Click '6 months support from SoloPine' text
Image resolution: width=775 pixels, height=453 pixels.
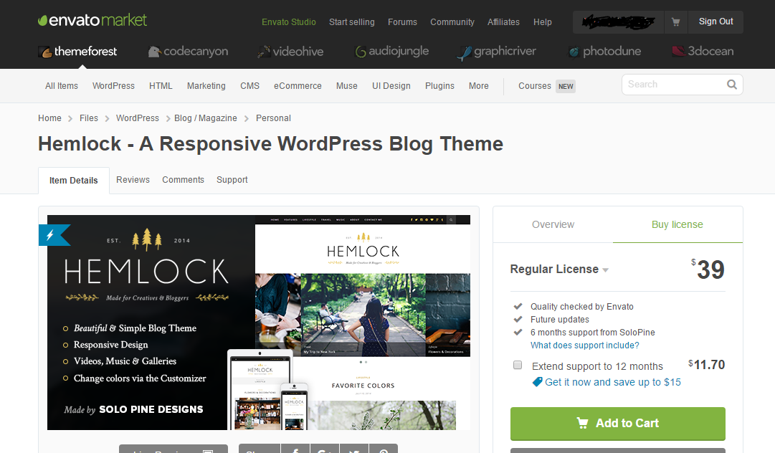(593, 333)
